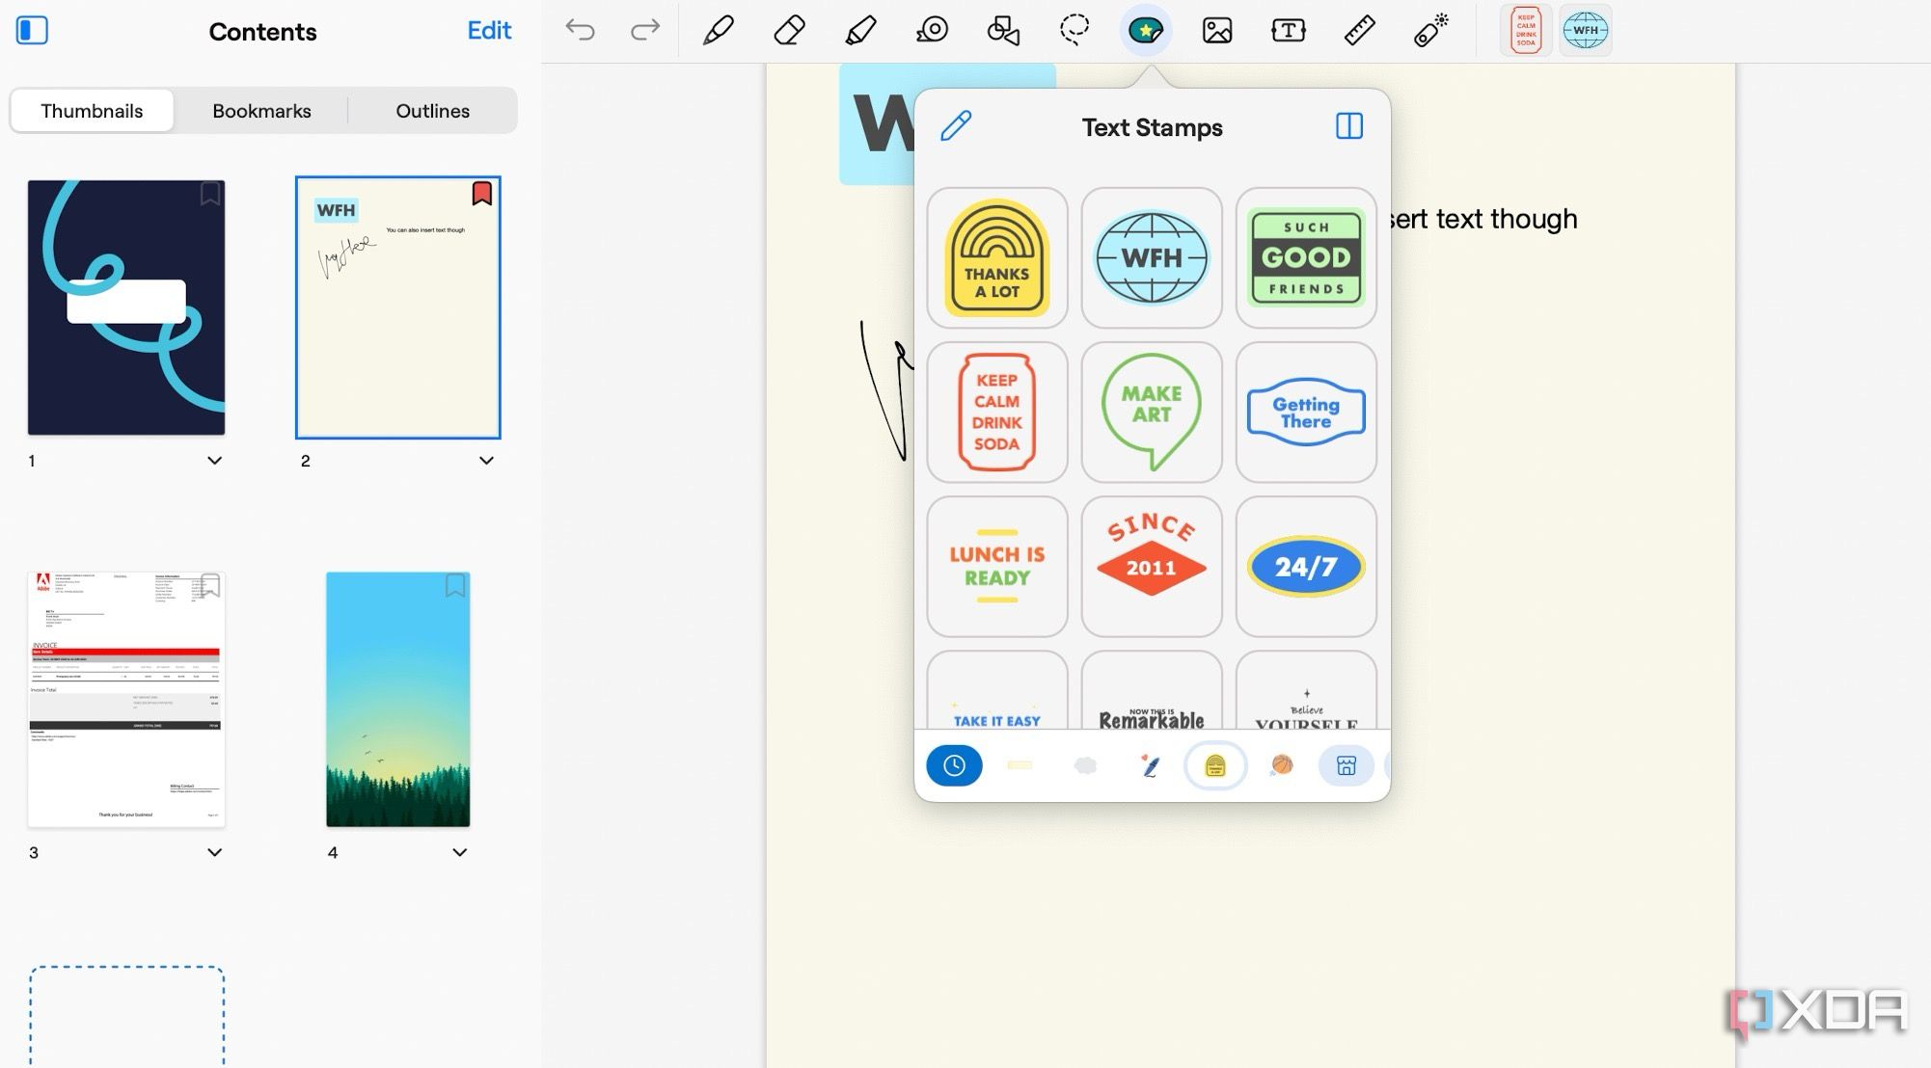Select the MAKE ART speech bubble stamp
The width and height of the screenshot is (1931, 1068).
pyautogui.click(x=1151, y=411)
